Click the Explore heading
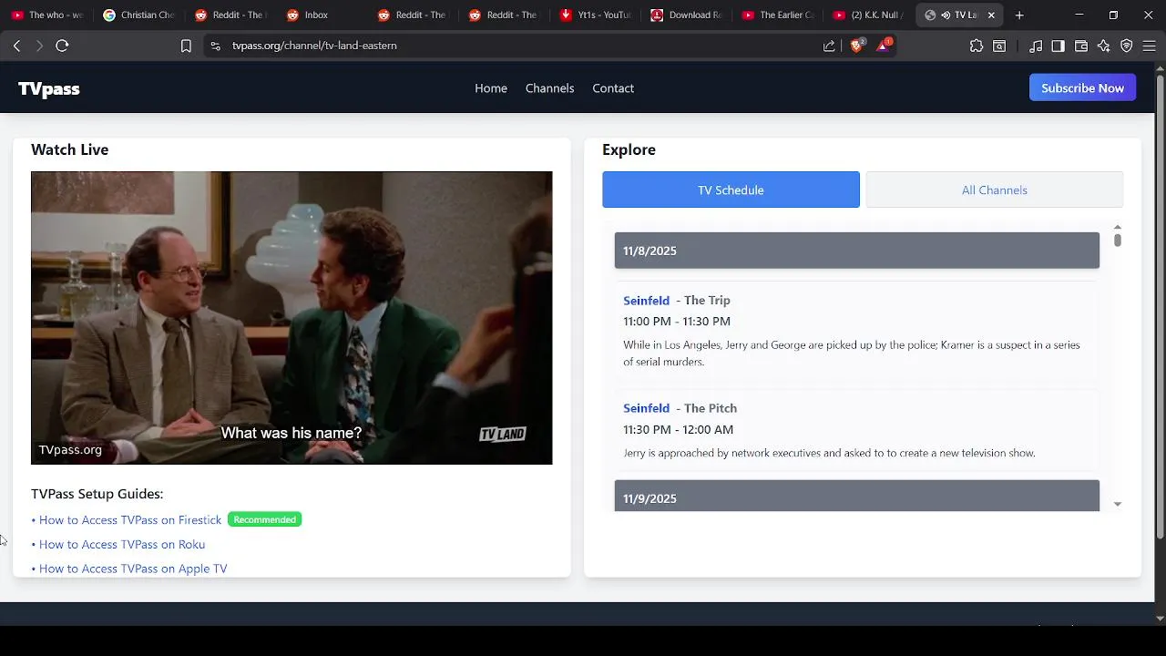This screenshot has height=656, width=1166. 629,149
